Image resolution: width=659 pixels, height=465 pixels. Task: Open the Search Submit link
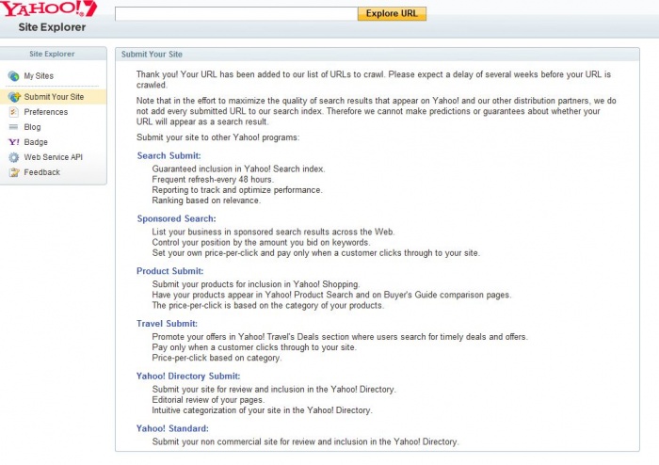coord(166,156)
